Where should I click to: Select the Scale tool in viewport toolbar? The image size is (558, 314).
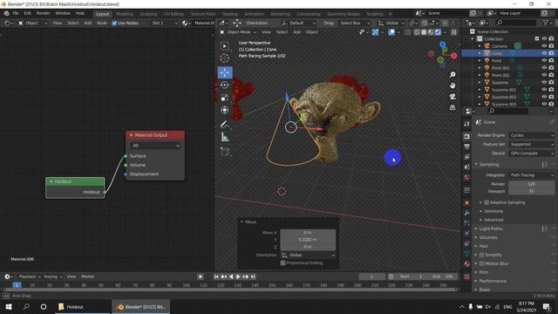click(225, 98)
